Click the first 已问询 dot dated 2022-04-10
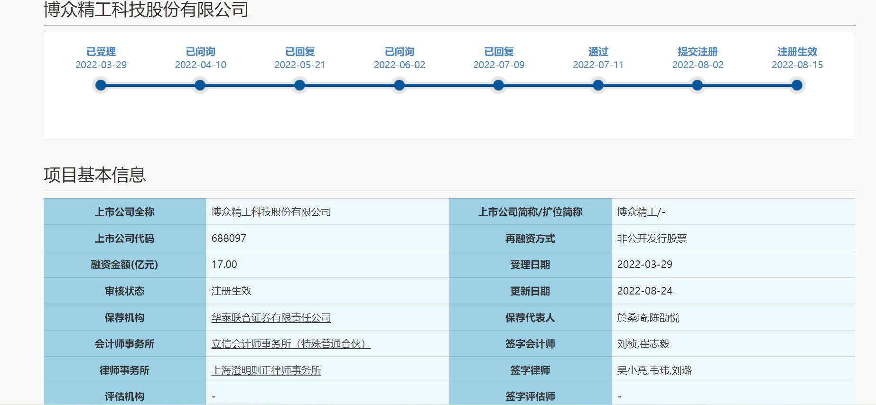 (200, 85)
